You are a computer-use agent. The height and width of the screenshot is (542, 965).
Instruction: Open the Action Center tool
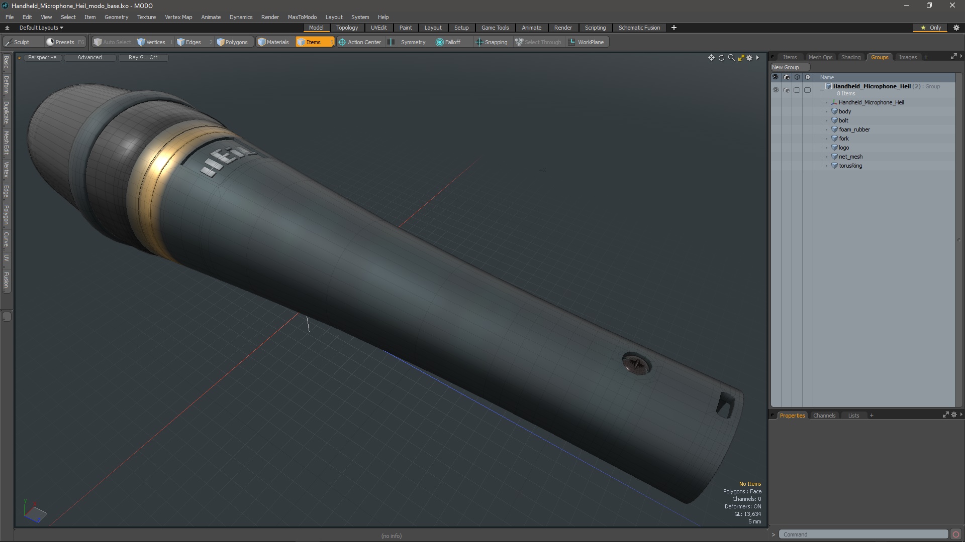click(x=360, y=42)
